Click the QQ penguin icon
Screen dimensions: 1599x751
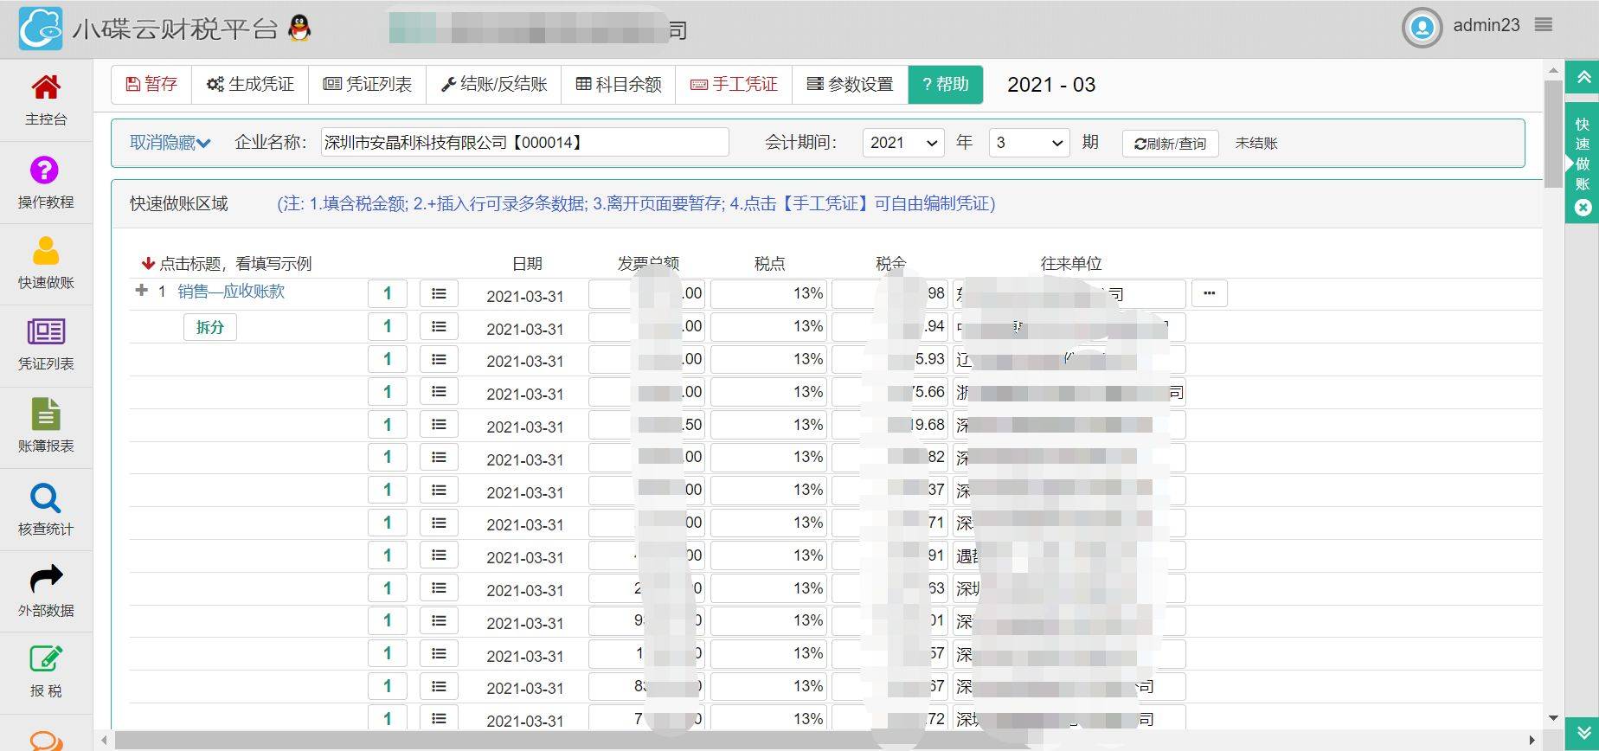pyautogui.click(x=299, y=29)
